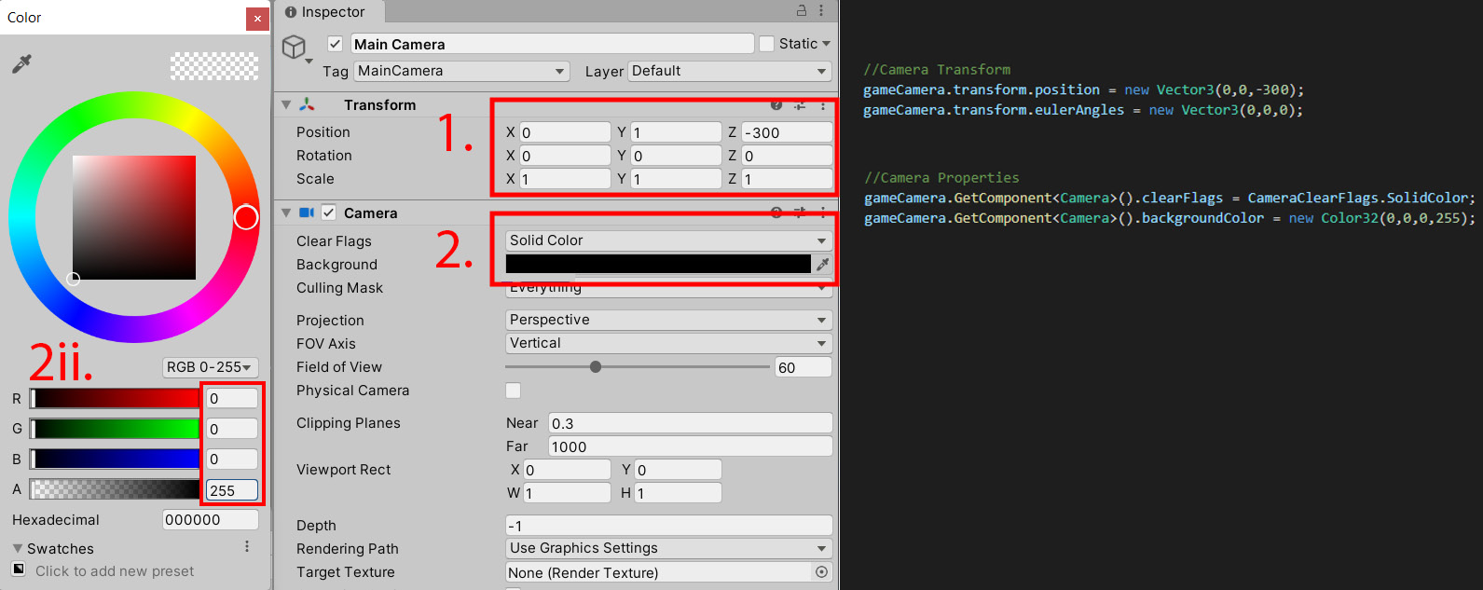Open the Inspector panel three-dot menu

[x=821, y=11]
